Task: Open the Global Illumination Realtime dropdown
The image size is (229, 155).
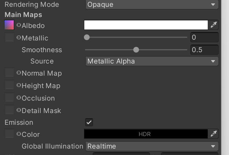Action: point(152,146)
